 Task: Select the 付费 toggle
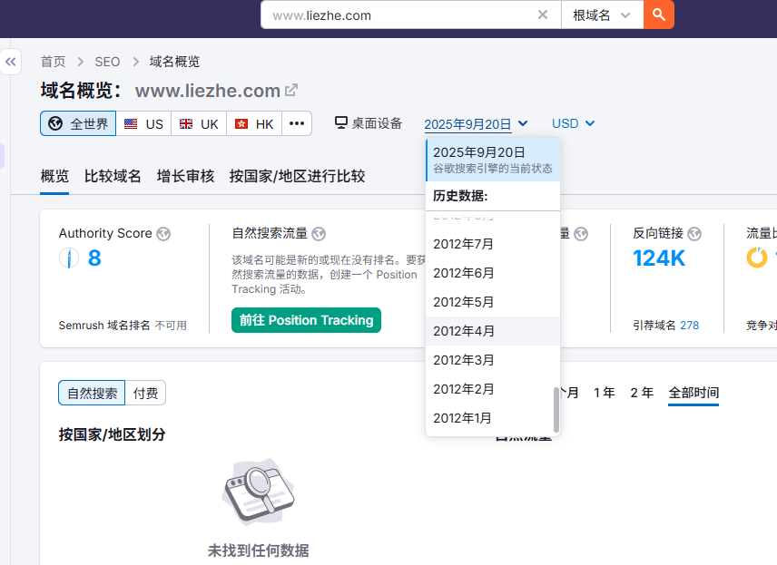pyautogui.click(x=145, y=394)
